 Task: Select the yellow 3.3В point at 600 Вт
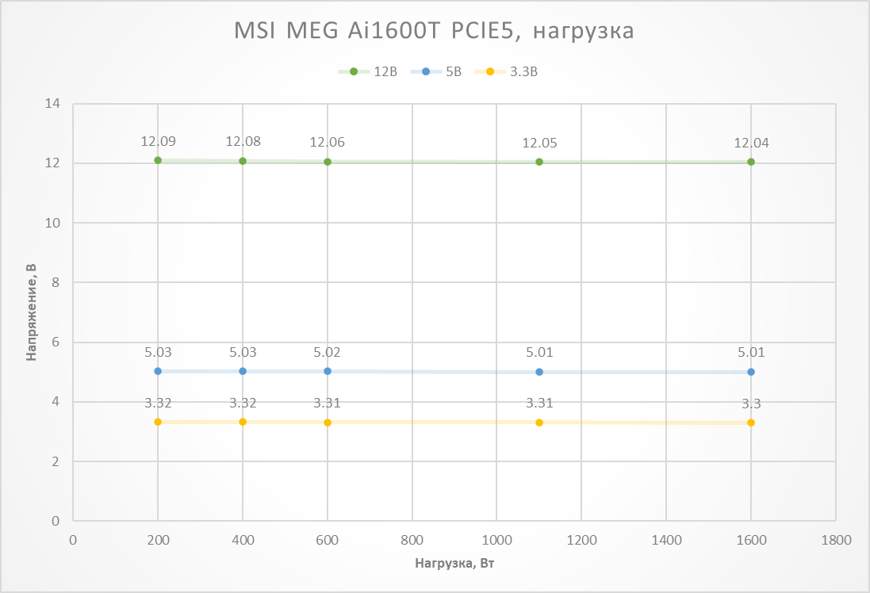pyautogui.click(x=328, y=423)
